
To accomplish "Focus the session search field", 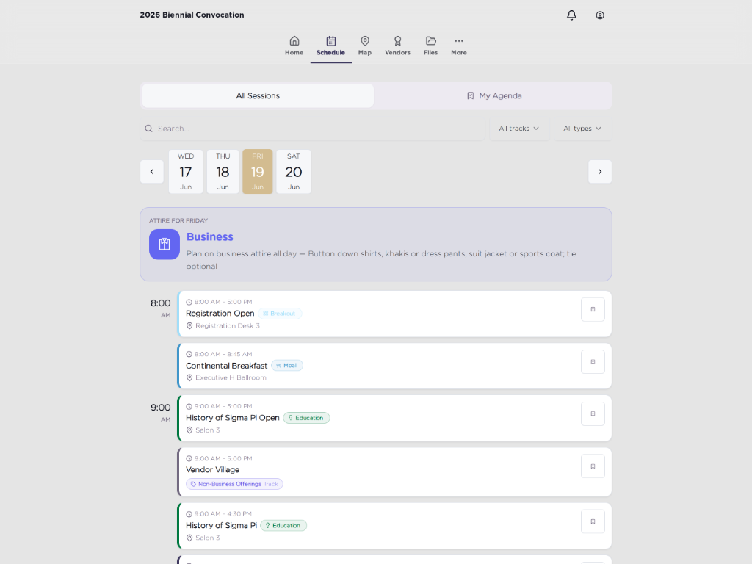I will coord(313,129).
